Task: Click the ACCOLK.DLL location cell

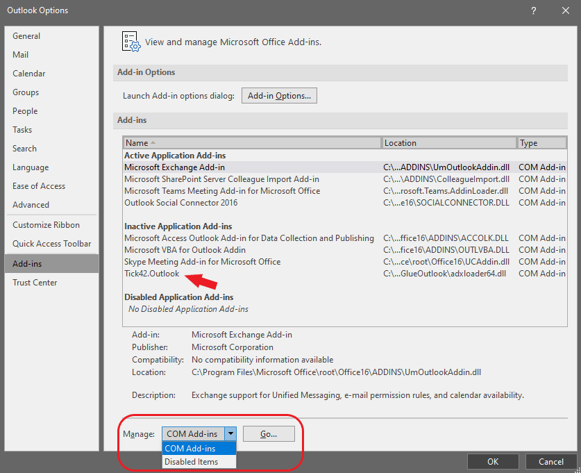Action: (x=446, y=238)
